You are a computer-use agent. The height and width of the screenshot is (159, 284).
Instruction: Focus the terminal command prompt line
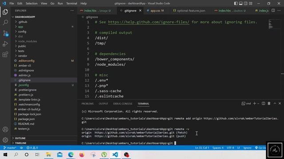(129, 143)
